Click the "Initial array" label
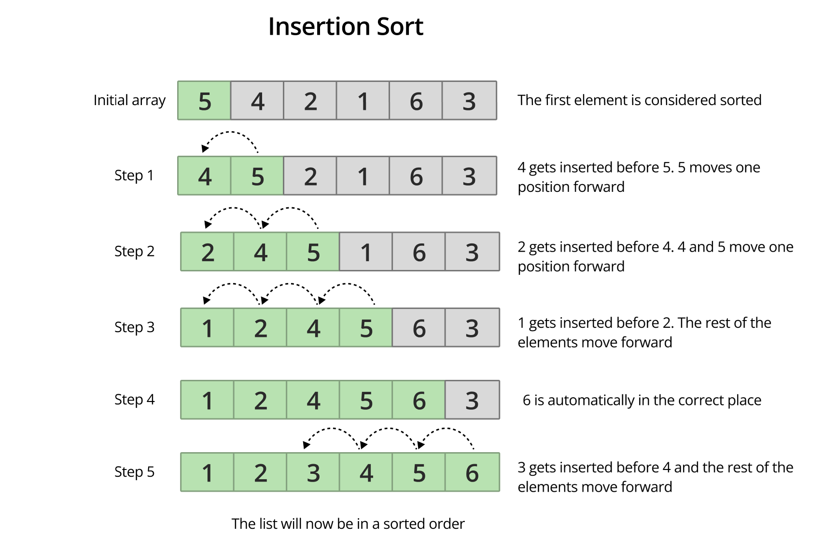This screenshot has width=823, height=550. (129, 100)
